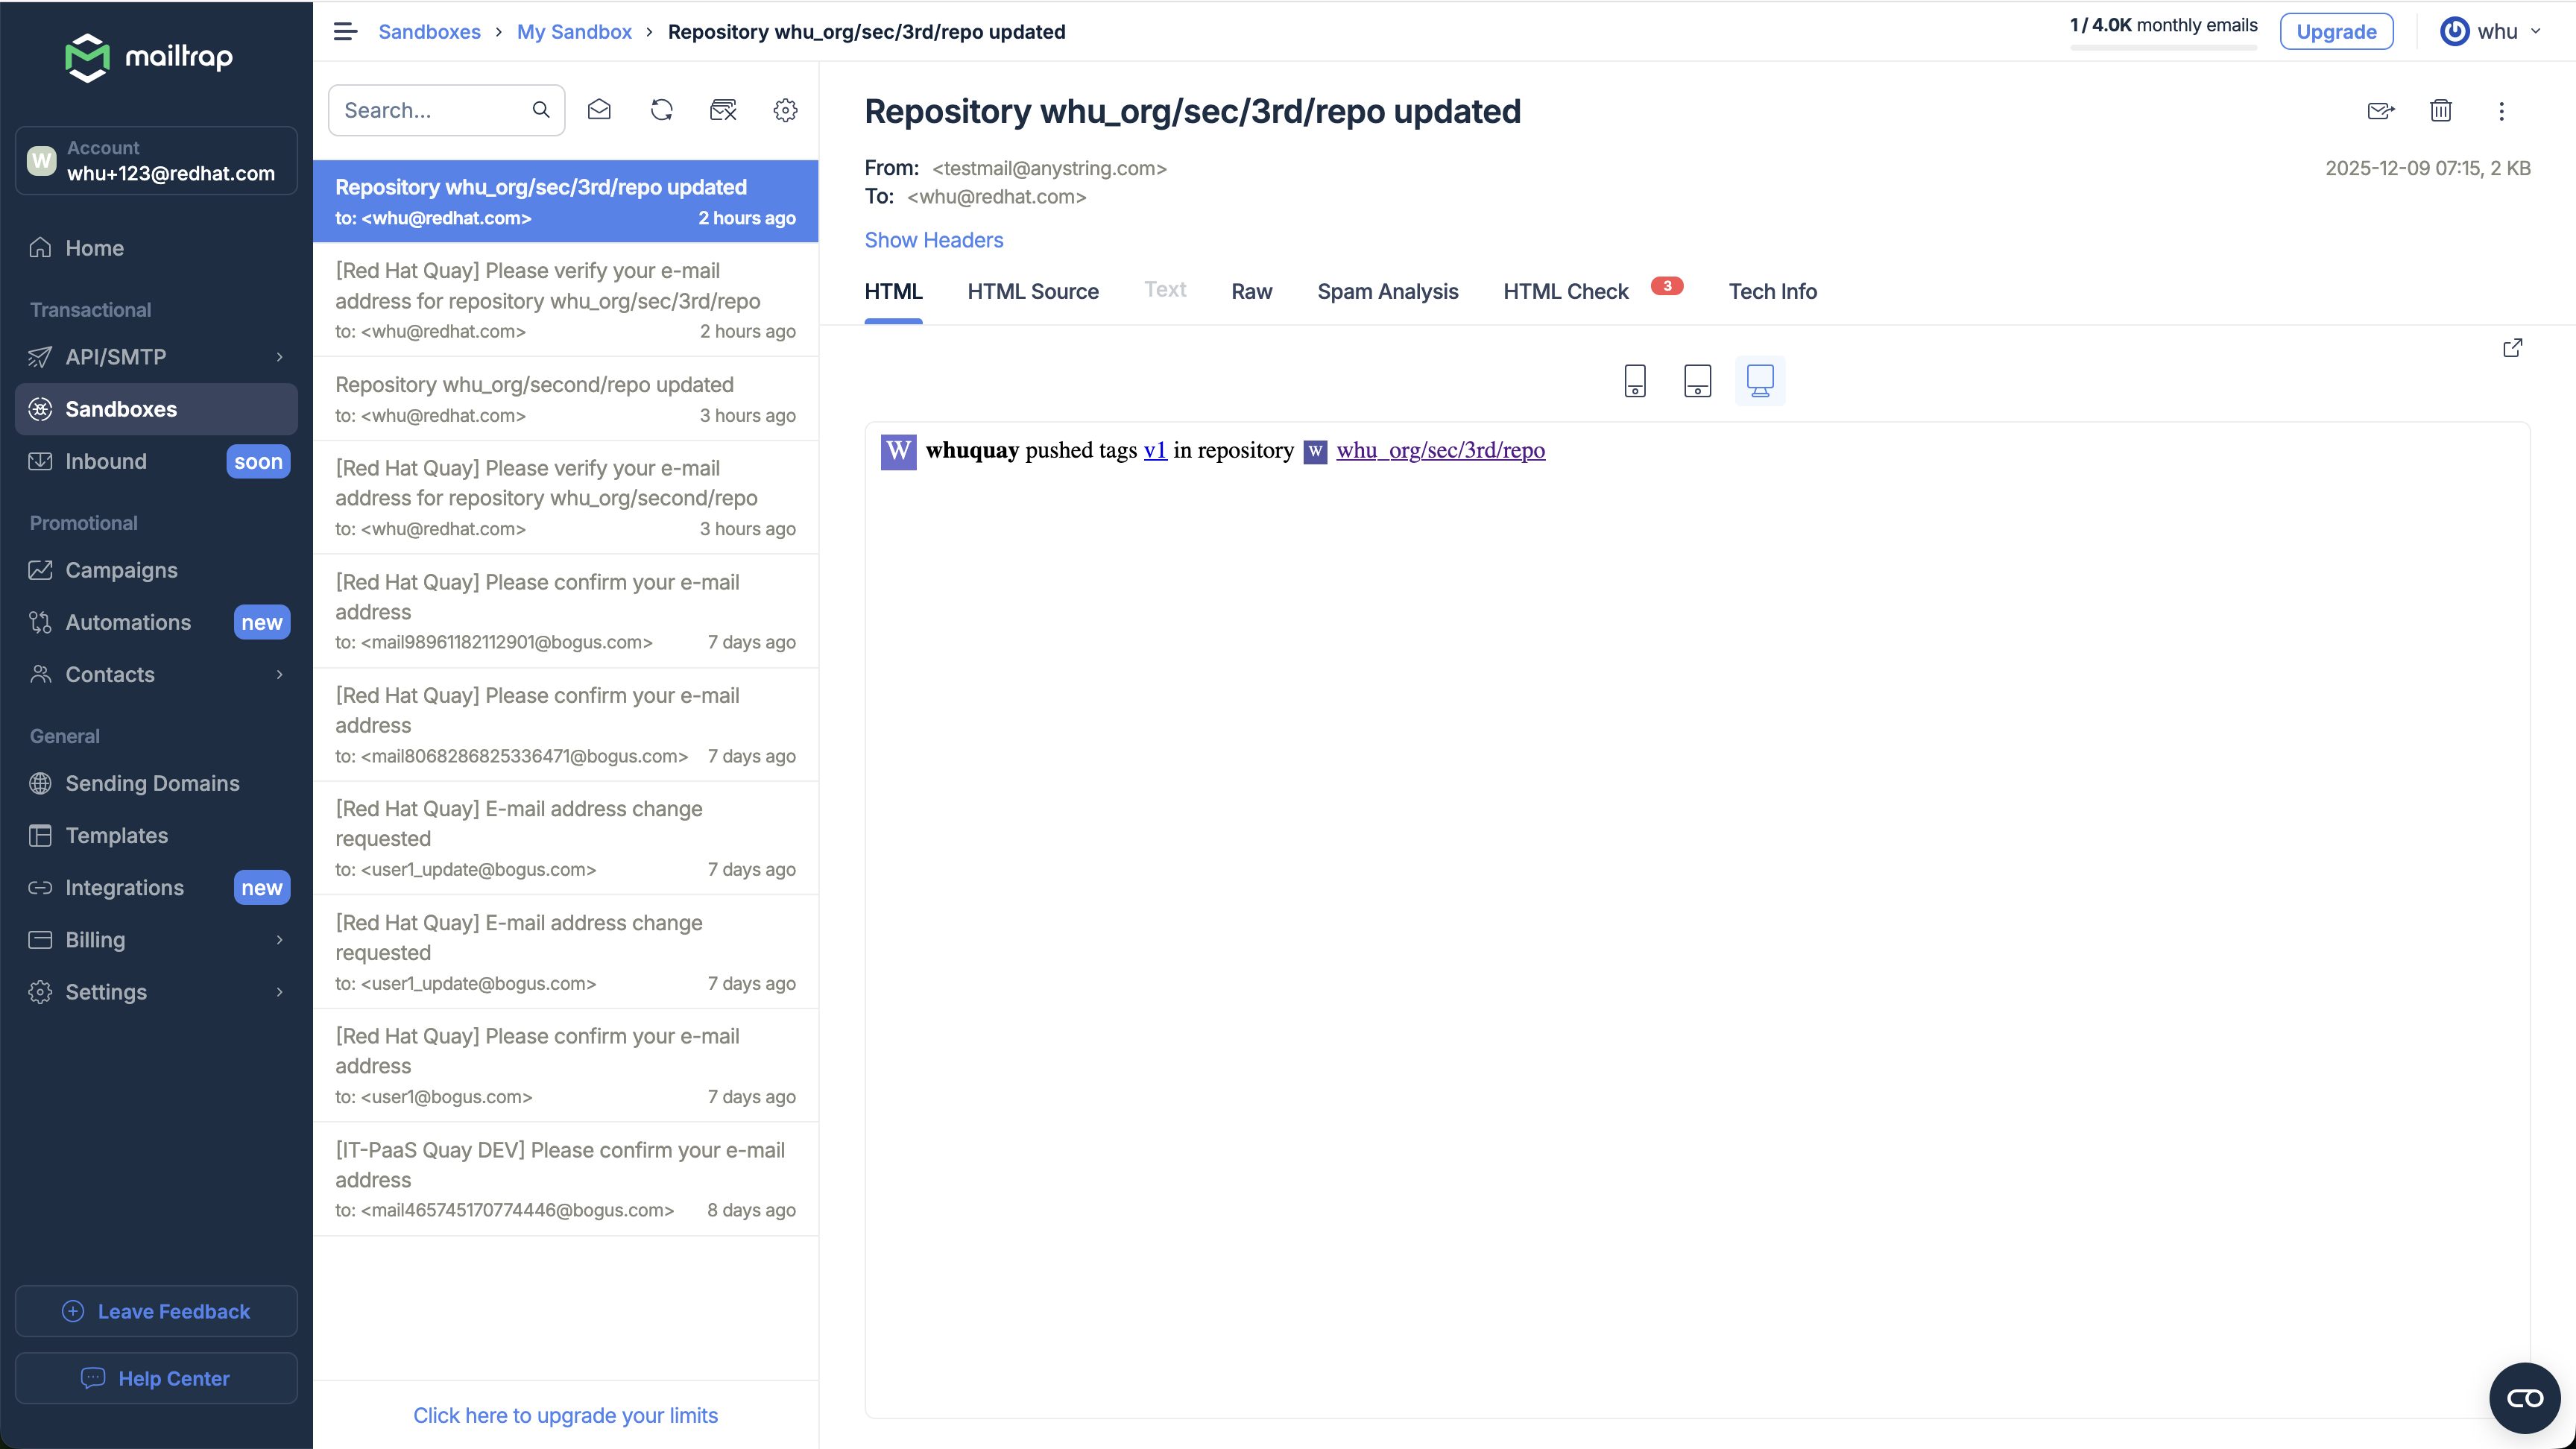Switch to the HTML Source tab
Image resolution: width=2576 pixels, height=1449 pixels.
click(1032, 292)
